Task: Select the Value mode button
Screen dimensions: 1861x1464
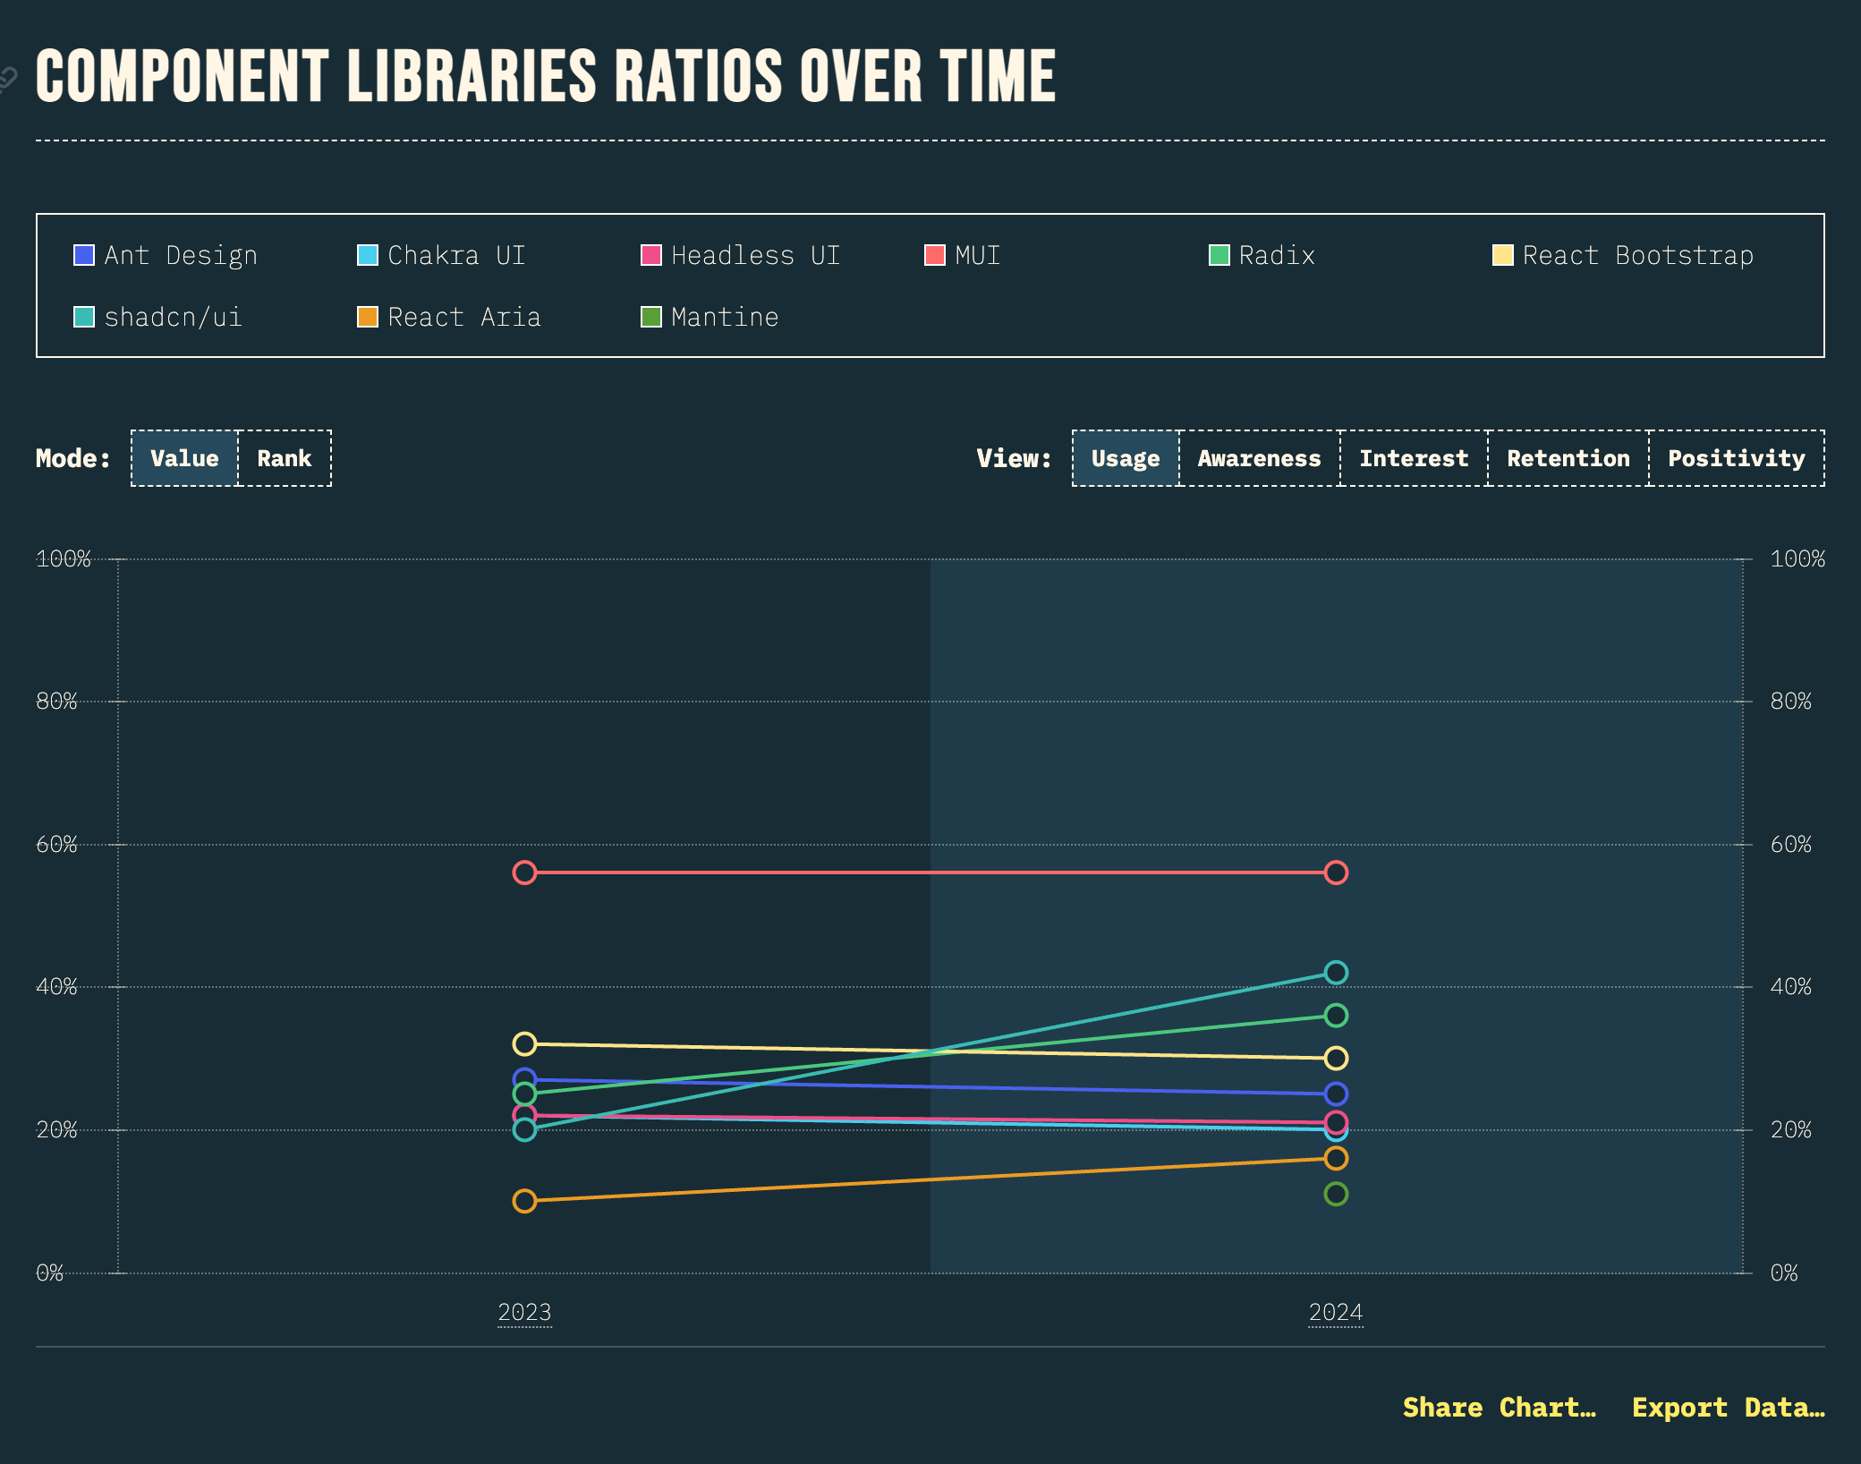Action: [x=184, y=458]
